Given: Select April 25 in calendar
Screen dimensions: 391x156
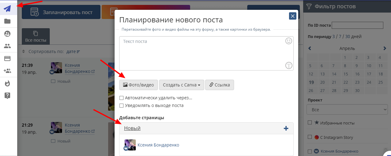Looking at the screenshot, I should 381,82.
